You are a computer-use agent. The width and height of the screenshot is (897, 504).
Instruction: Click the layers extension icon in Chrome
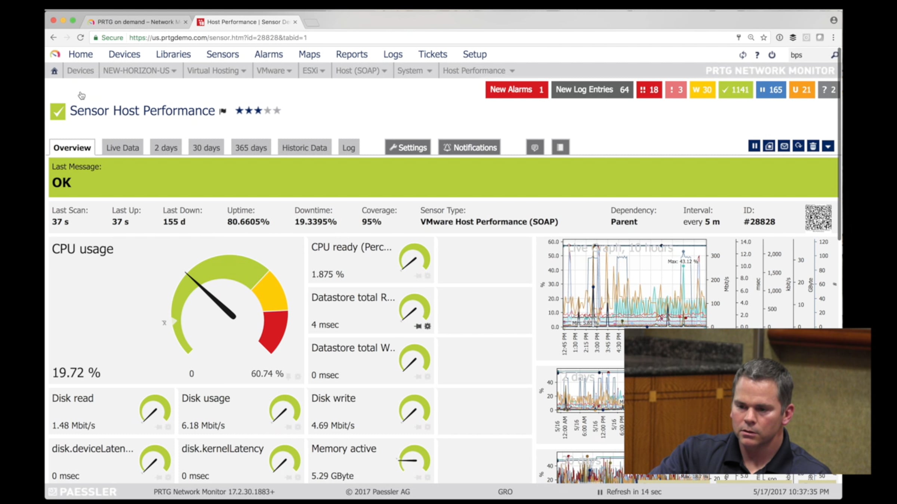point(793,37)
